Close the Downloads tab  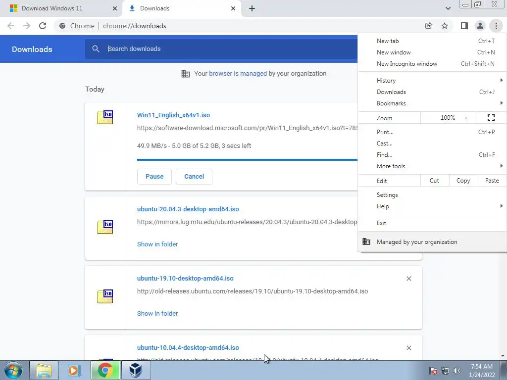tap(233, 8)
